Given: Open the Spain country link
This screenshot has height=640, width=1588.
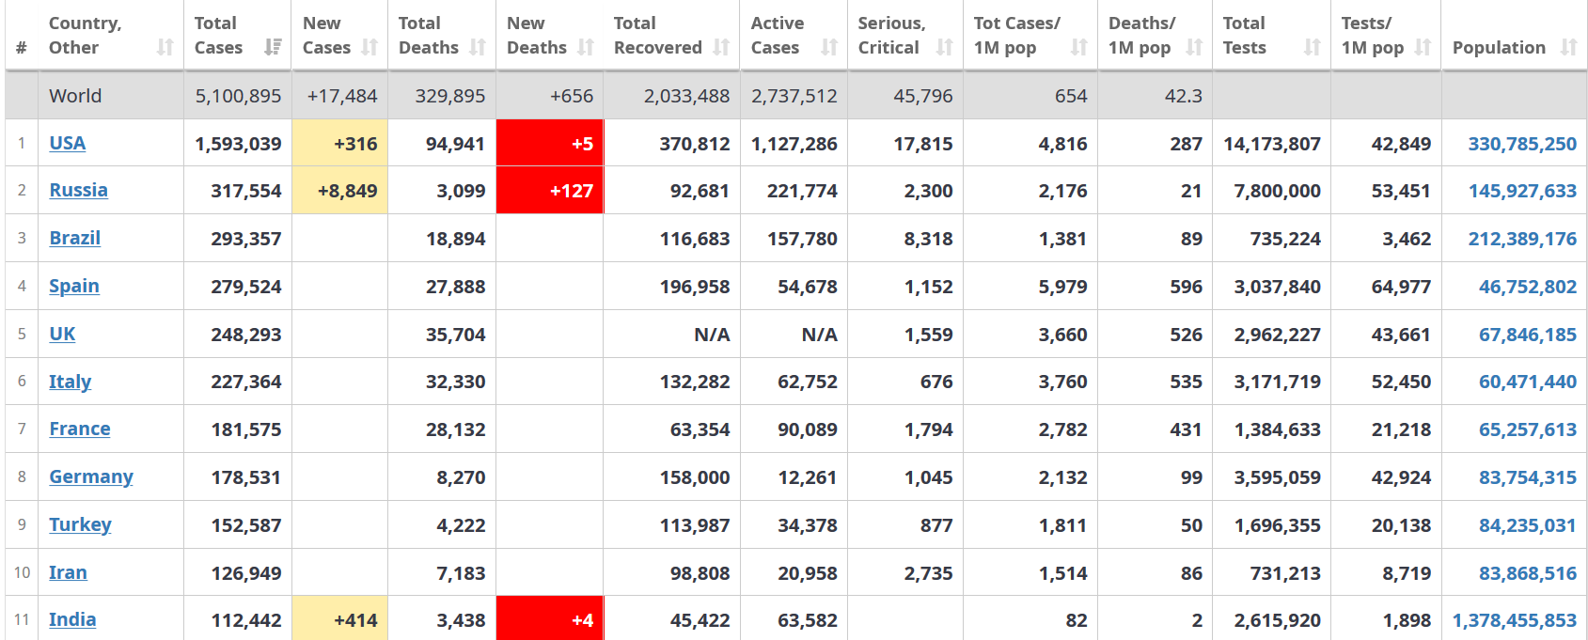Looking at the screenshot, I should click(x=74, y=286).
